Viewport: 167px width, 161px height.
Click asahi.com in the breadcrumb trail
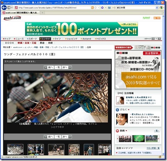click(17, 47)
